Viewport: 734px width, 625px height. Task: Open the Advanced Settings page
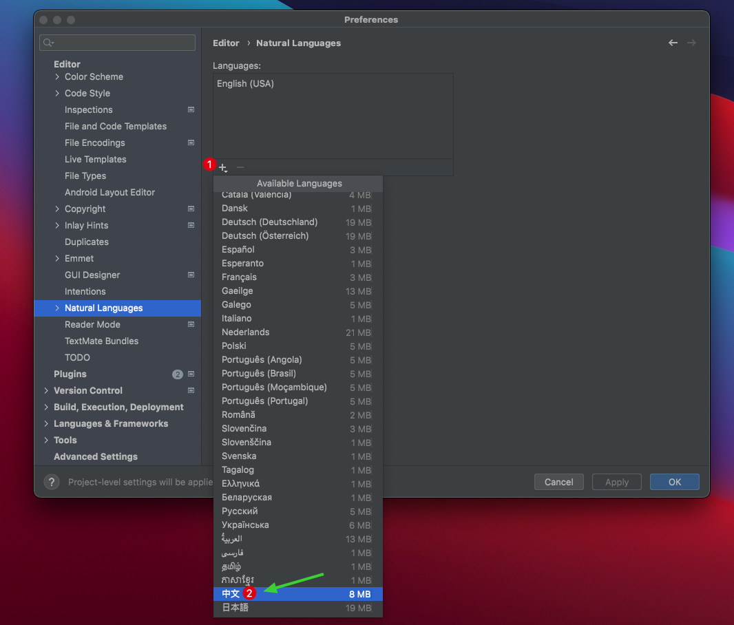(96, 456)
